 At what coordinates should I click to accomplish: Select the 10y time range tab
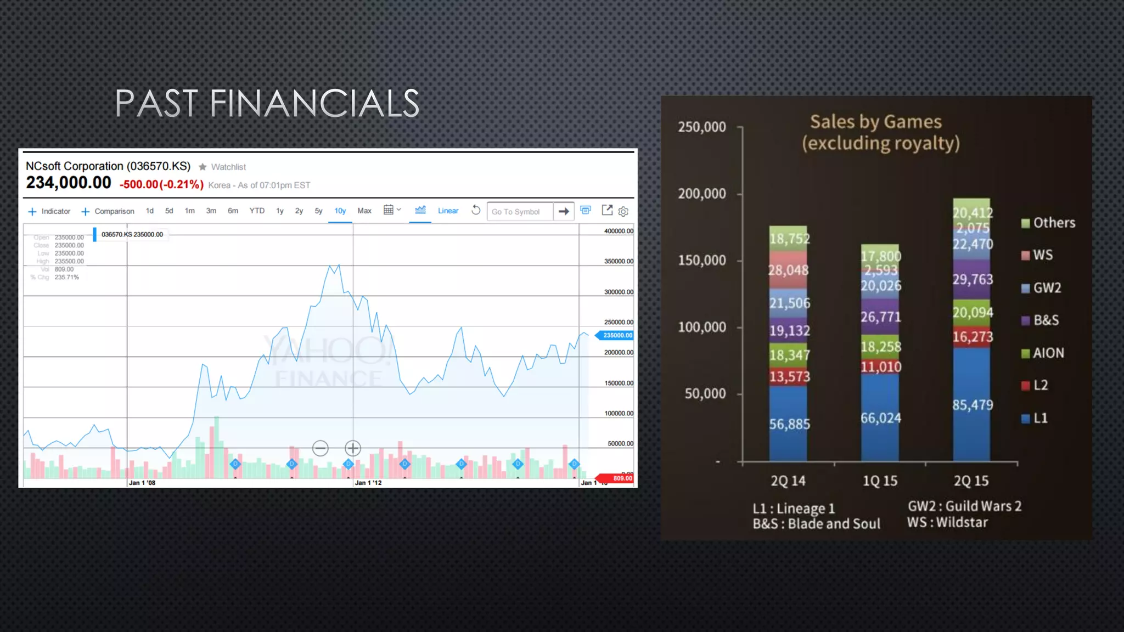tap(340, 211)
